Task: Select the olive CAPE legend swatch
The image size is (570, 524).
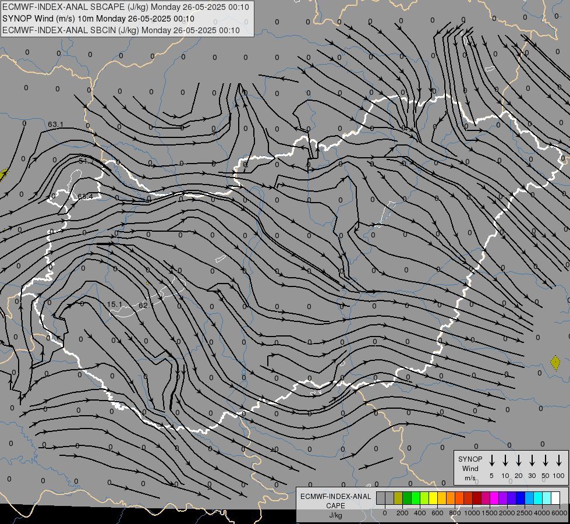Action: tap(398, 498)
